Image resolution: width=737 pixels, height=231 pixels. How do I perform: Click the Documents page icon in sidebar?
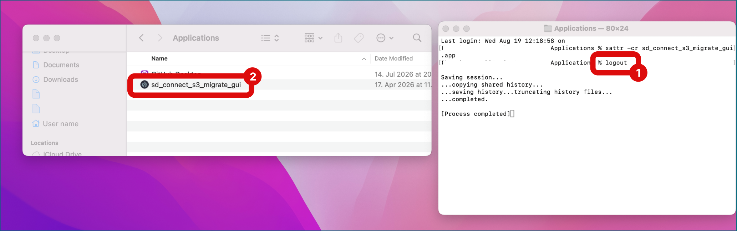[x=36, y=65]
